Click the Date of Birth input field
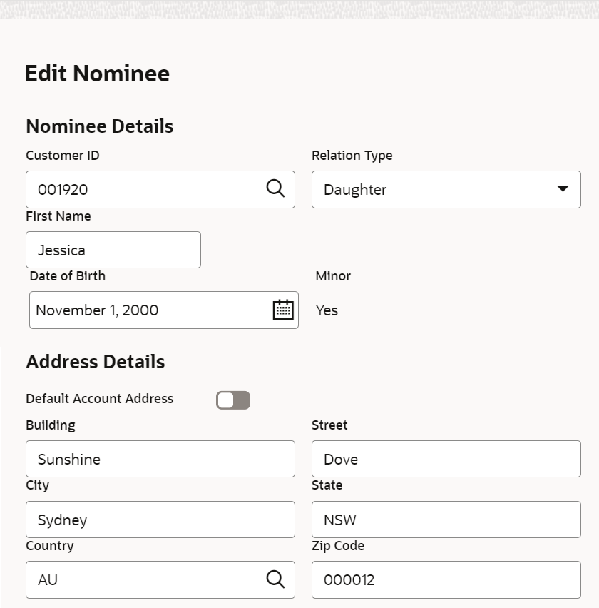 pos(164,310)
